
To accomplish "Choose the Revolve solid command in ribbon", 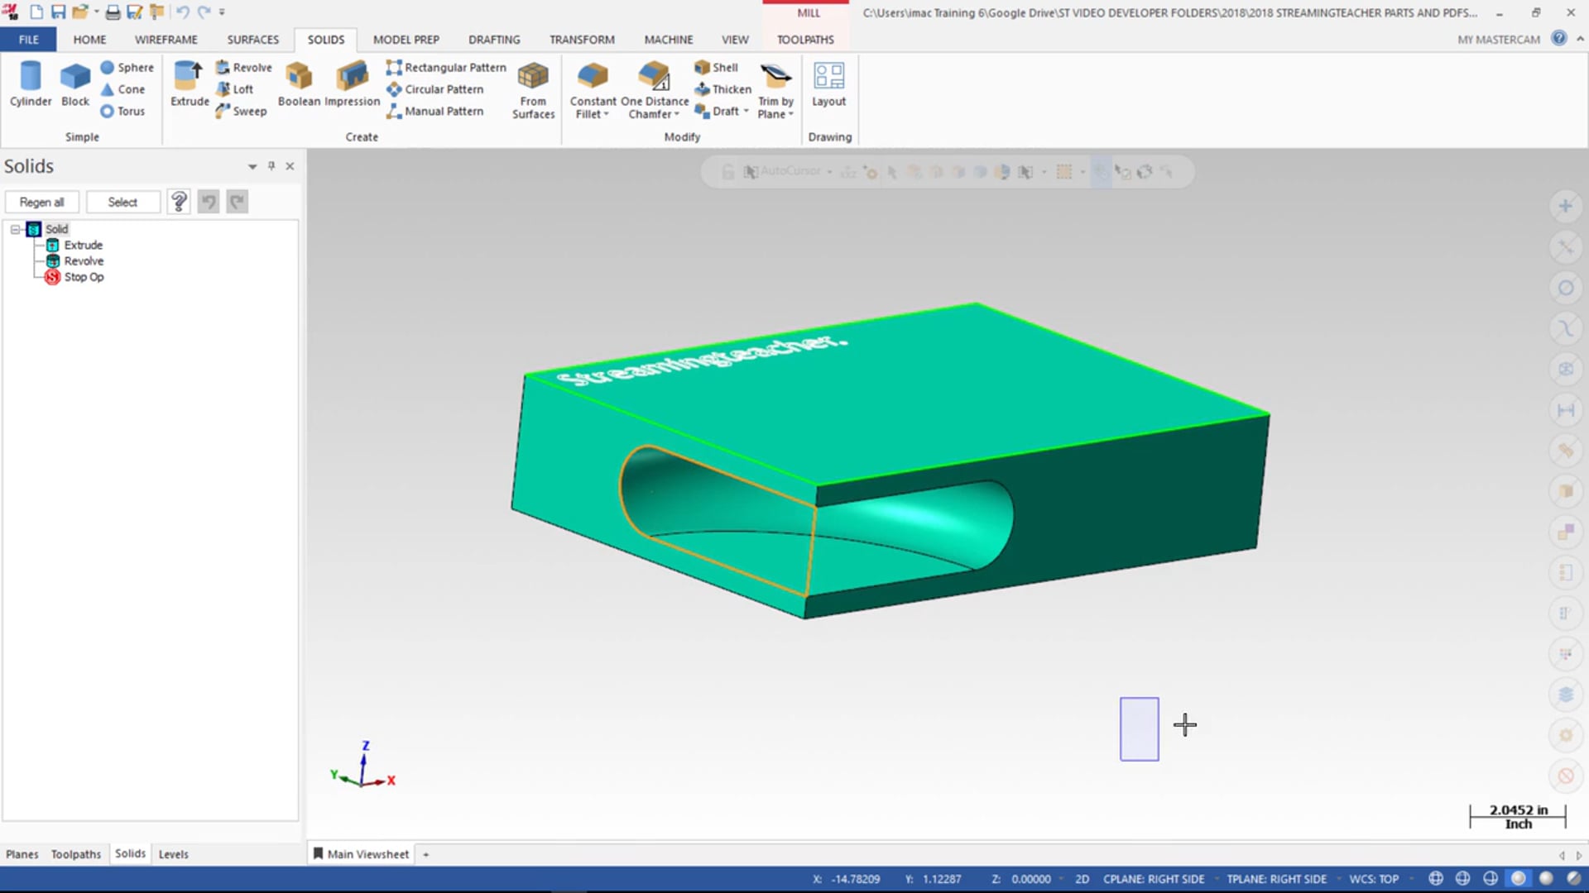I will coord(243,68).
